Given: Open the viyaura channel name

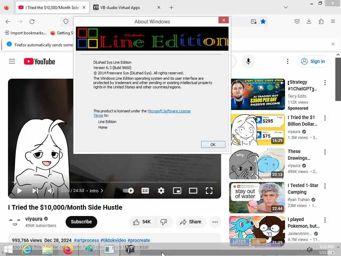Looking at the screenshot, I should tap(34, 219).
